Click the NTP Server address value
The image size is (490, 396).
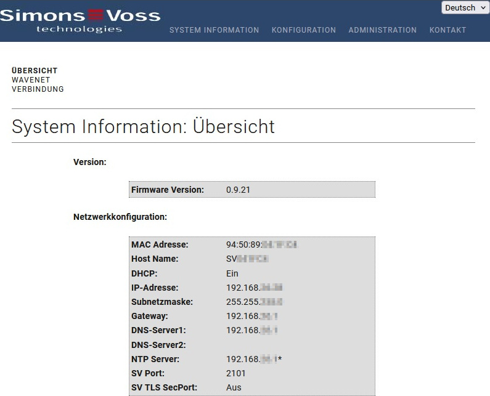coord(253,359)
